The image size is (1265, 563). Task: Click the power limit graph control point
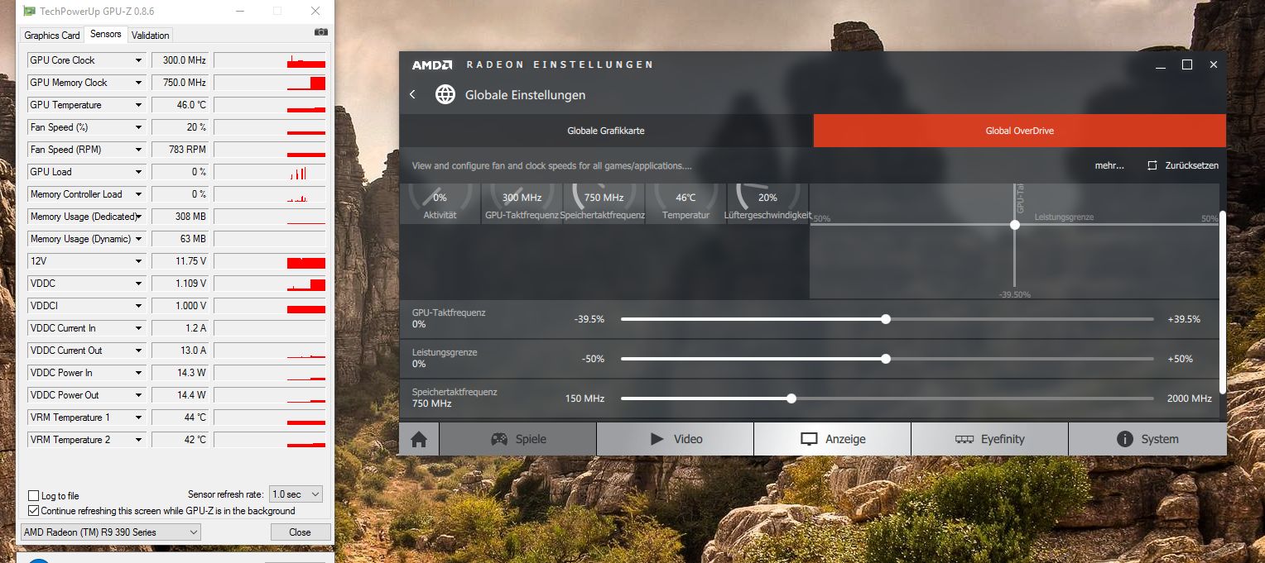pyautogui.click(x=1015, y=224)
